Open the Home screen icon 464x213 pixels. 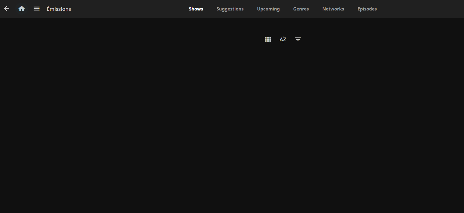(22, 9)
